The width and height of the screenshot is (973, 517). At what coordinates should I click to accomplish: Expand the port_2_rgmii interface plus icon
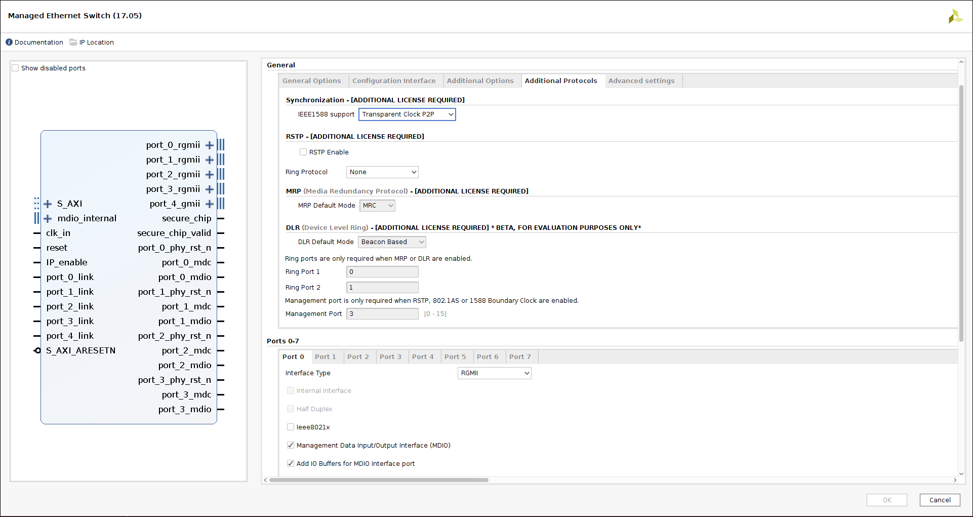(209, 175)
